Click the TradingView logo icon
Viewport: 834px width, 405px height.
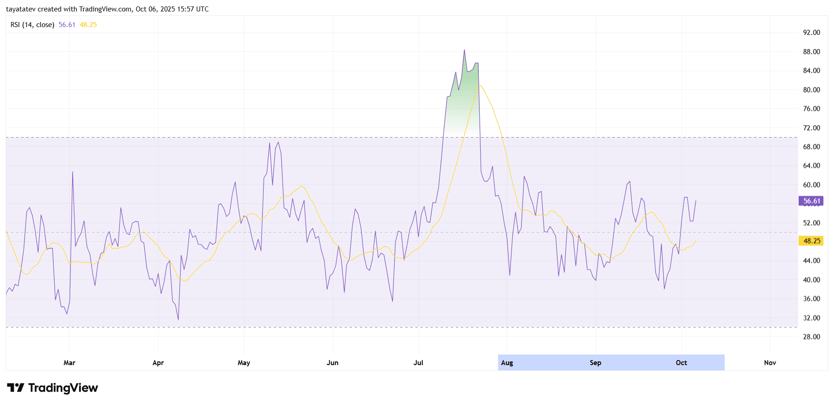16,388
